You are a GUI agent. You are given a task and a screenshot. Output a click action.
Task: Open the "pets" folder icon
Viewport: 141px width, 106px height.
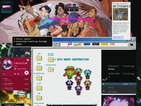pos(39,98)
